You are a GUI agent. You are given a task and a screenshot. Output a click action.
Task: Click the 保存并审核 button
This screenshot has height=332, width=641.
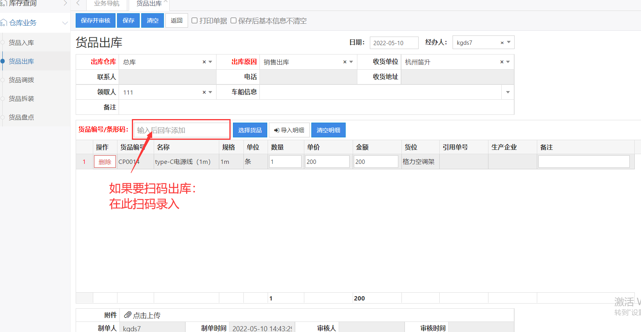[x=96, y=21]
